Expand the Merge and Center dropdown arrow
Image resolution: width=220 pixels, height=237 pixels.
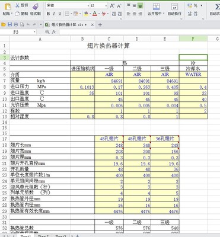164,14
